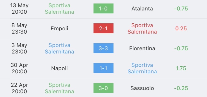Open the Empoli team link
This screenshot has height=97, width=207.
pyautogui.click(x=59, y=29)
